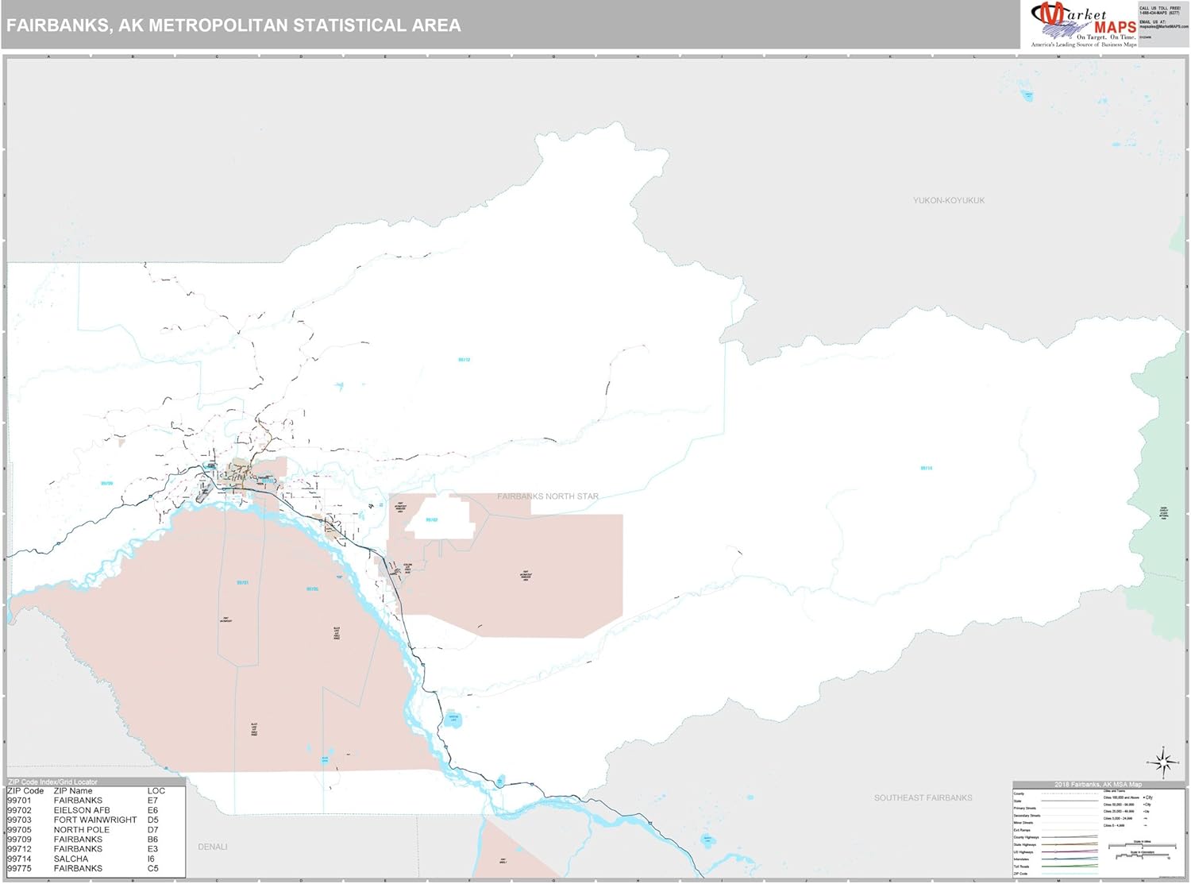
Task: Click the State Highways line symbol in legend
Action: tap(1068, 844)
